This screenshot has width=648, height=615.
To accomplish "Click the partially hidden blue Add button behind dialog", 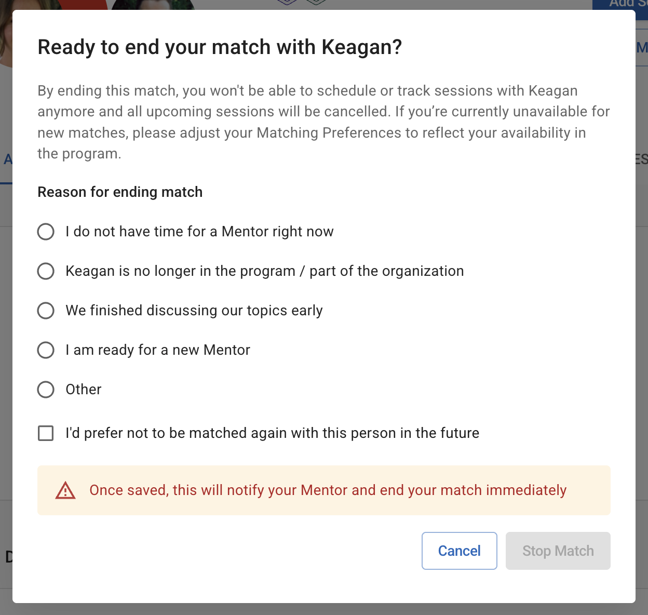I will coord(620,4).
